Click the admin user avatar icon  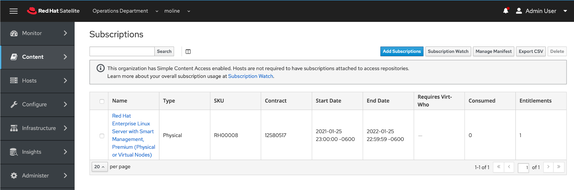519,11
